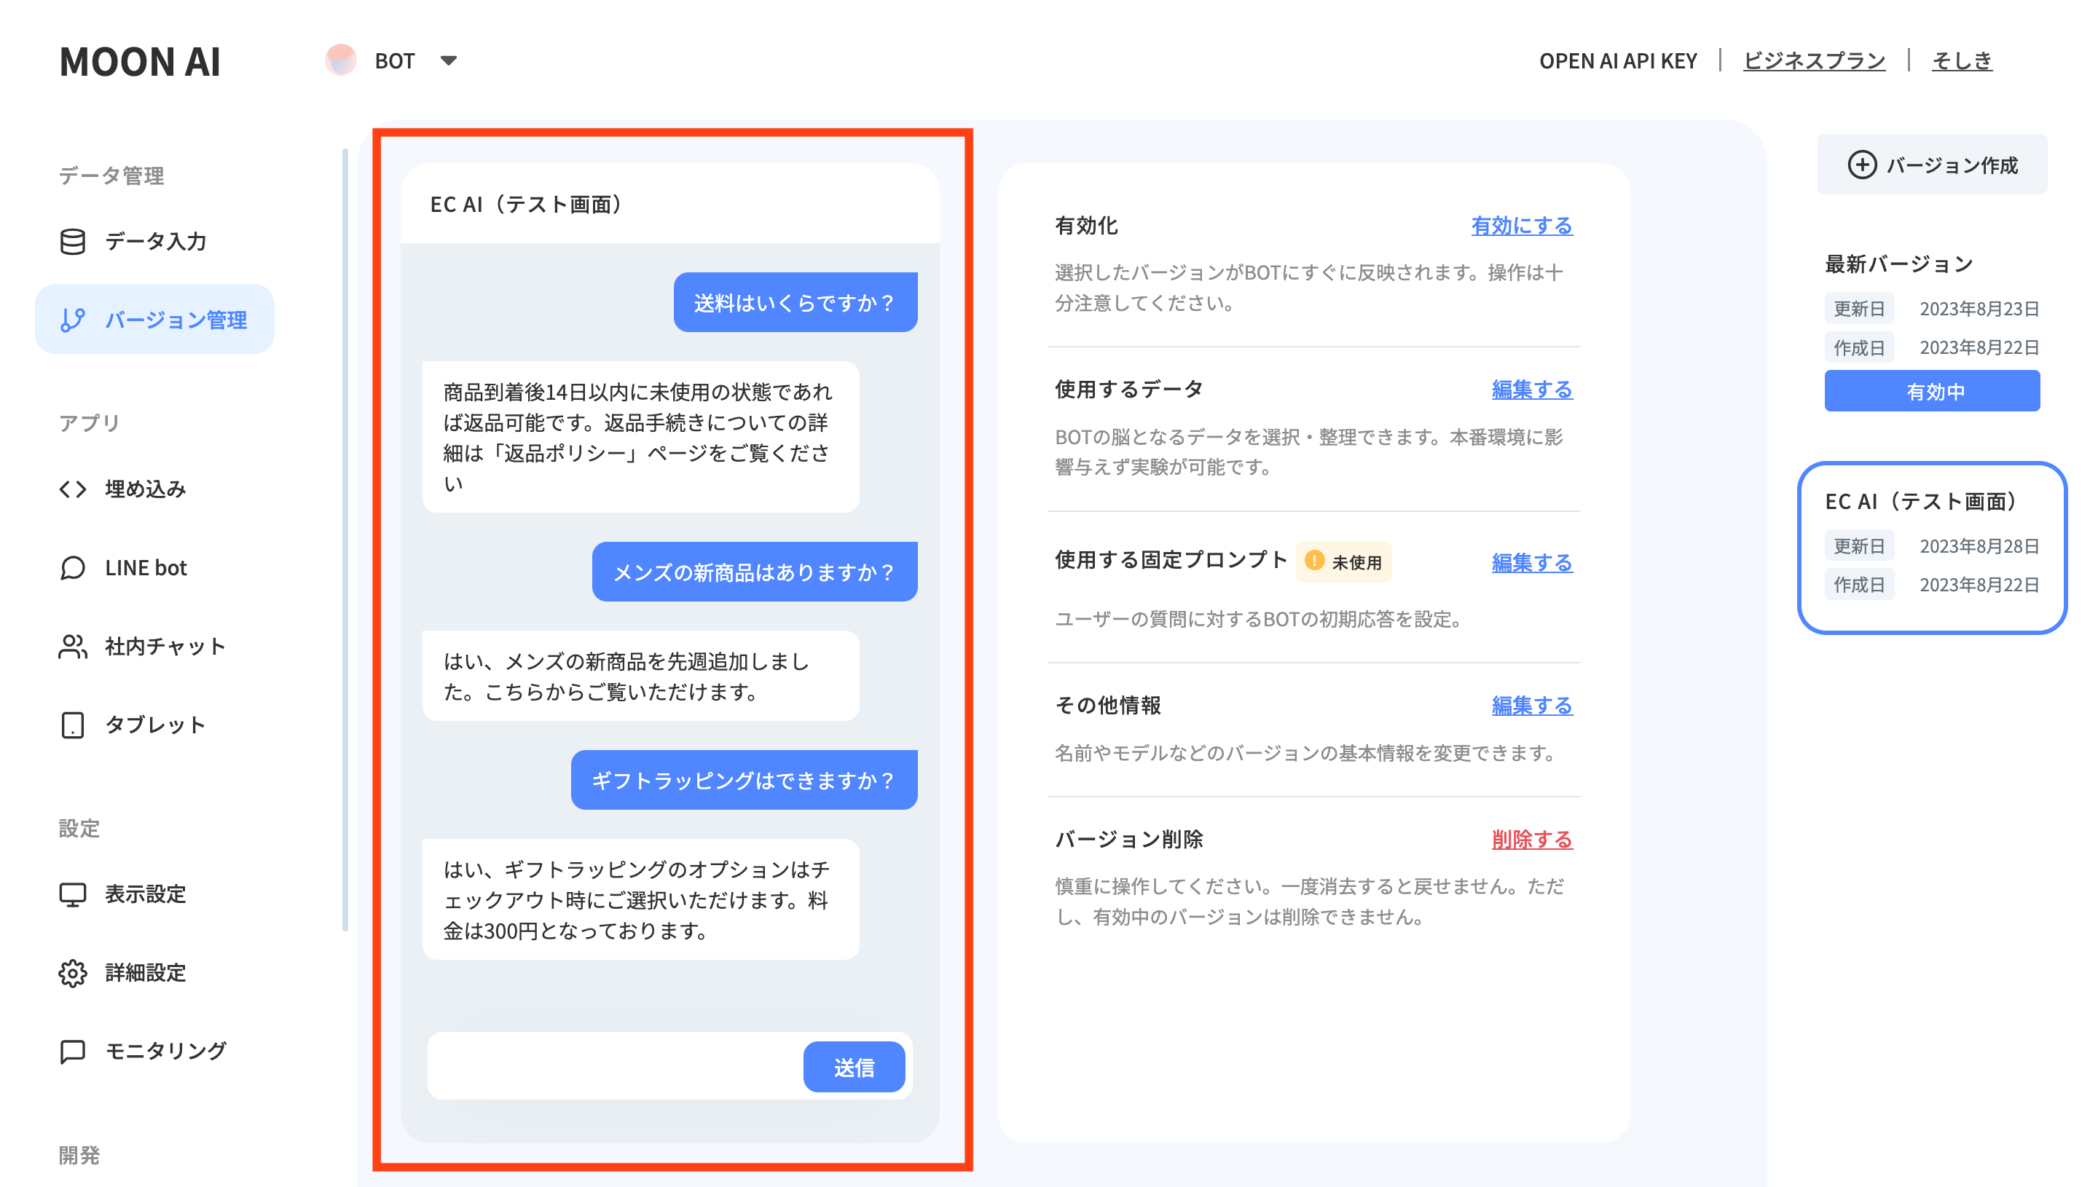
Task: Expand the BOT selector dropdown arrow
Action: pos(449,61)
